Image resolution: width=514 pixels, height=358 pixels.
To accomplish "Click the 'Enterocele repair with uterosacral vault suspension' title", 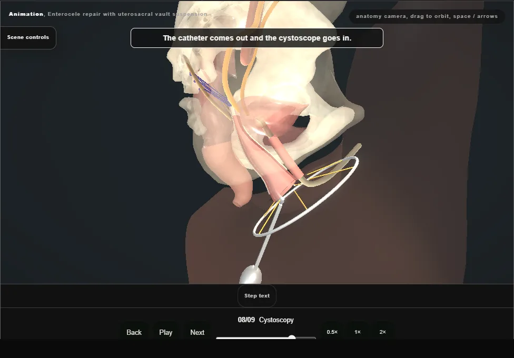I will [127, 14].
